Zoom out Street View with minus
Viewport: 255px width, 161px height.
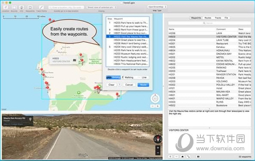coord(158,153)
